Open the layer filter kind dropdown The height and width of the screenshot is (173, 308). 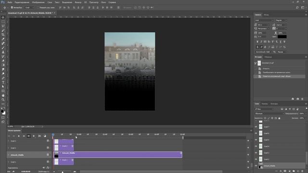click(264, 109)
